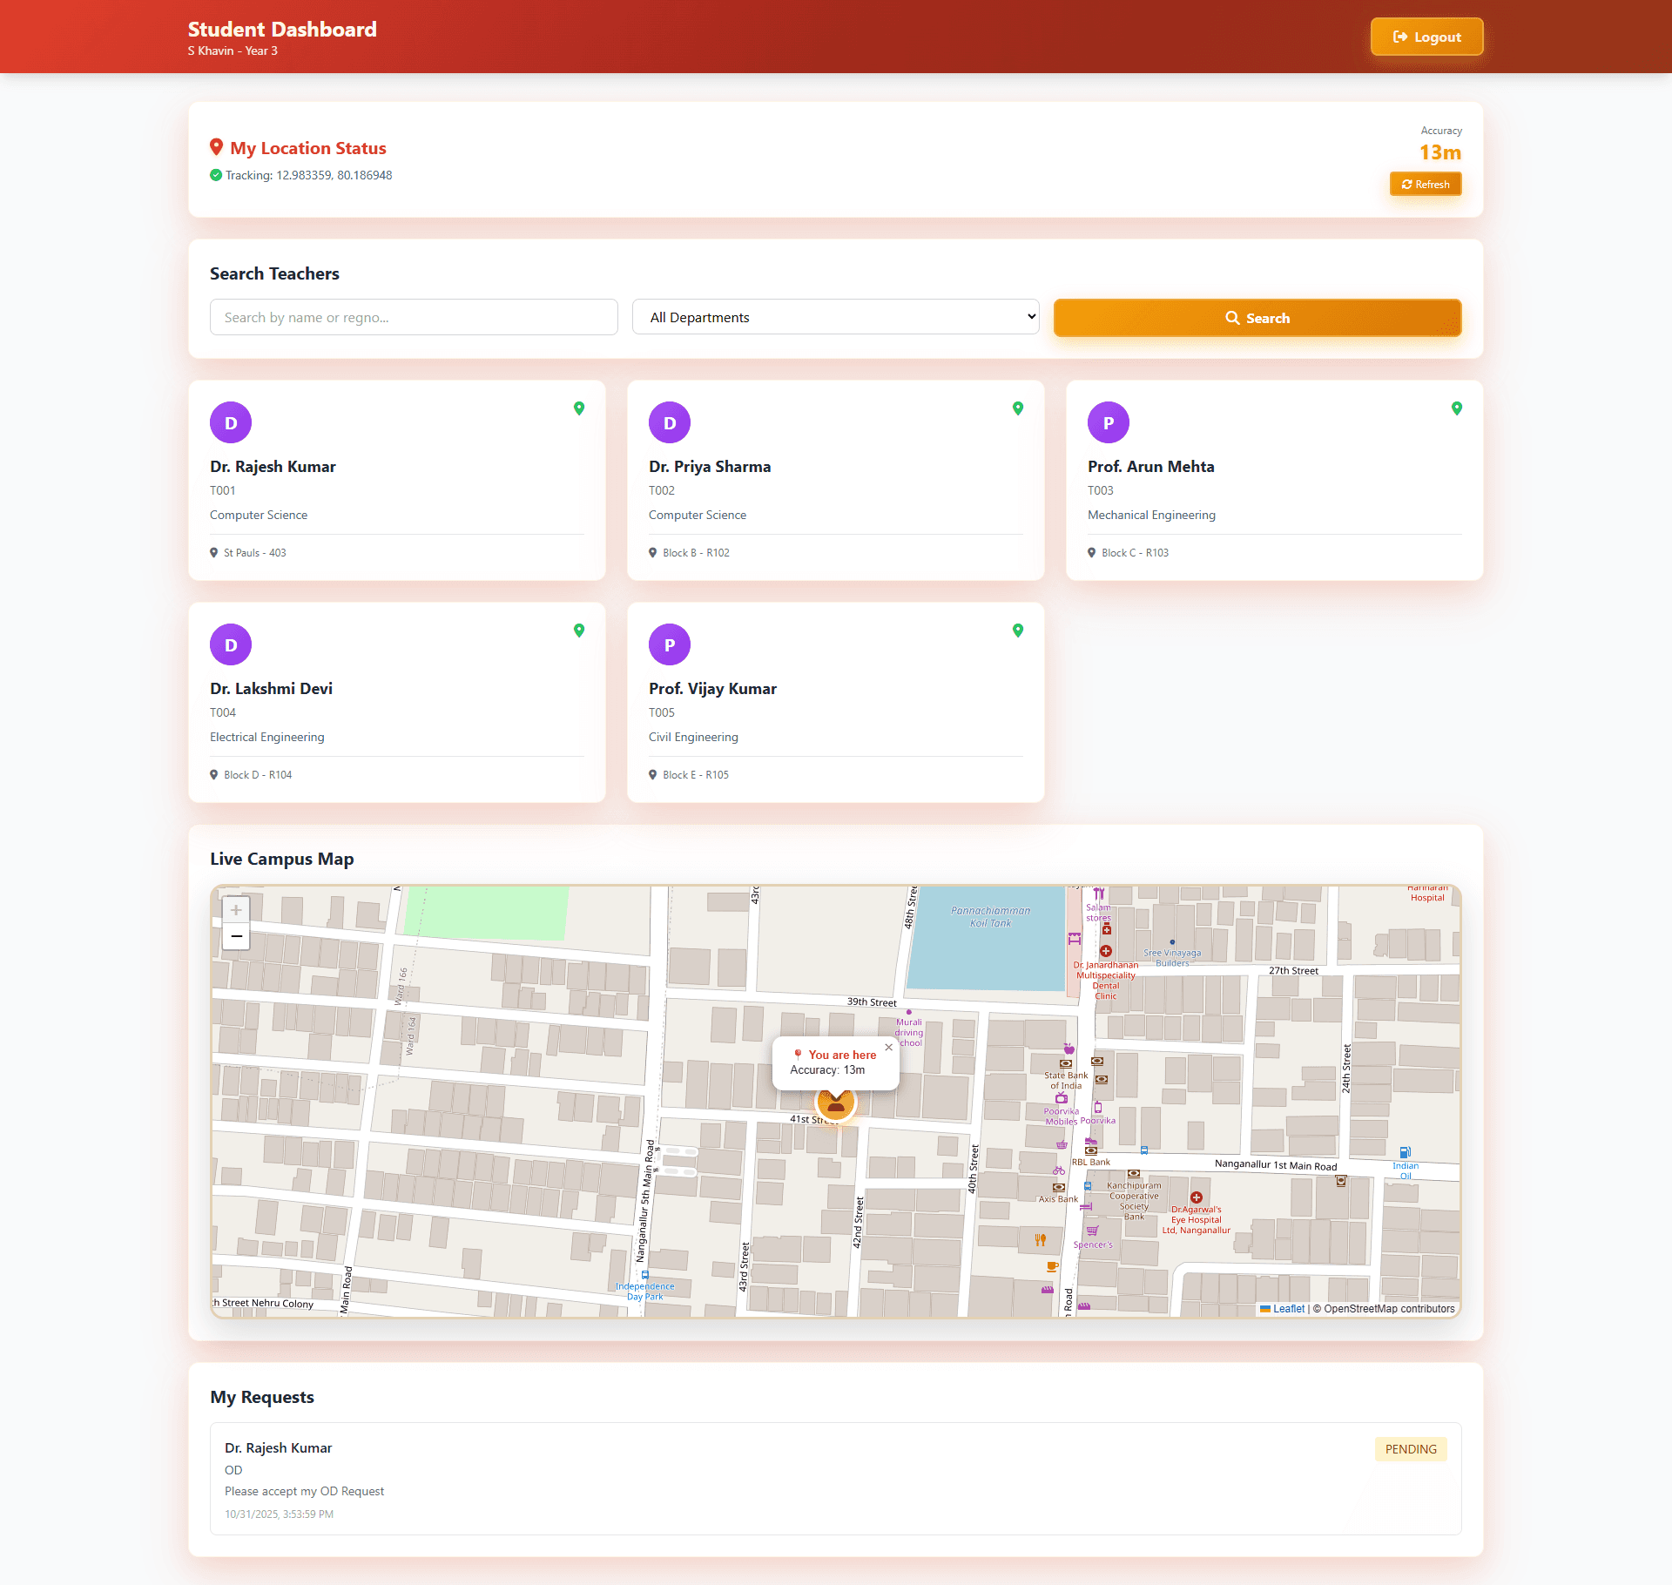1672x1585 pixels.
Task: Click the green location pin on Dr. Lakshmi Devi card
Action: 579,631
